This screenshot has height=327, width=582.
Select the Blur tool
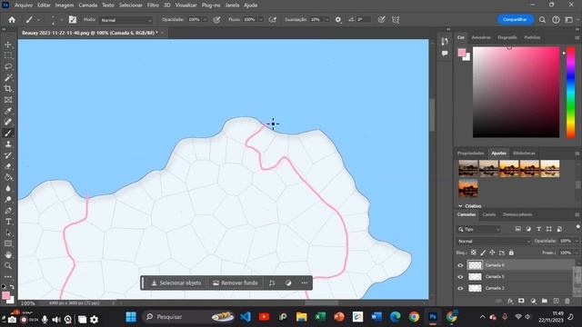(8, 188)
